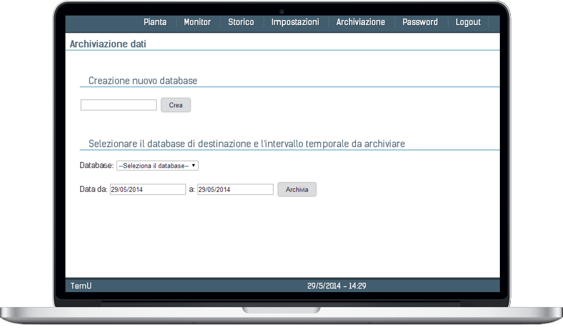Click the Crea button
Viewport: 563px width, 330px height.
pyautogui.click(x=176, y=105)
